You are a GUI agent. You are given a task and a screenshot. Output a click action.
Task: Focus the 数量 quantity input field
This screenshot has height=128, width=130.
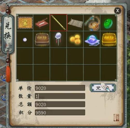click(60, 96)
